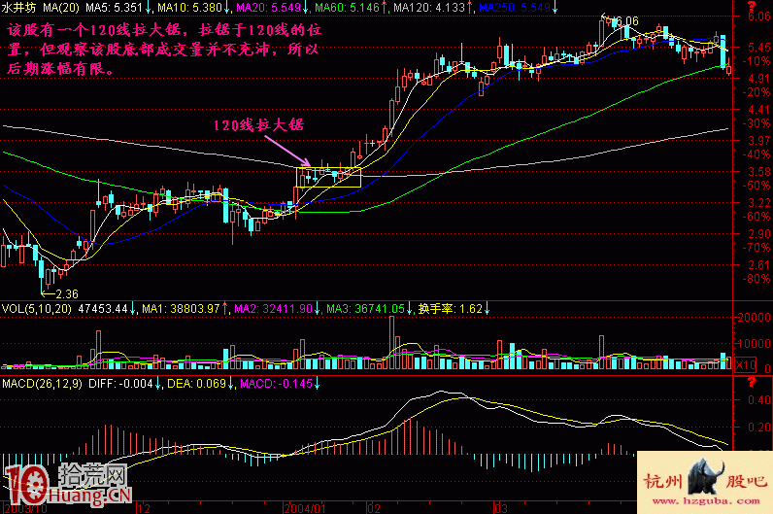Click the VOL(5,10,20) indicator label
The image size is (773, 514).
pyautogui.click(x=37, y=309)
